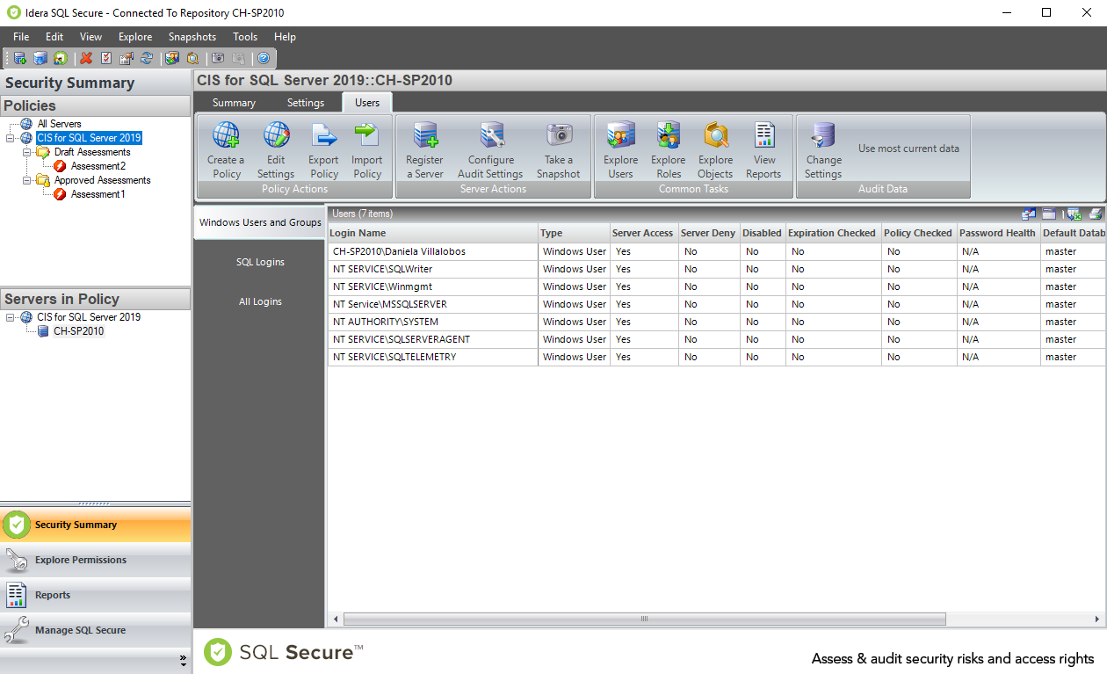Click Create a Policy in the ribbon
The height and width of the screenshot is (674, 1107).
(x=226, y=150)
